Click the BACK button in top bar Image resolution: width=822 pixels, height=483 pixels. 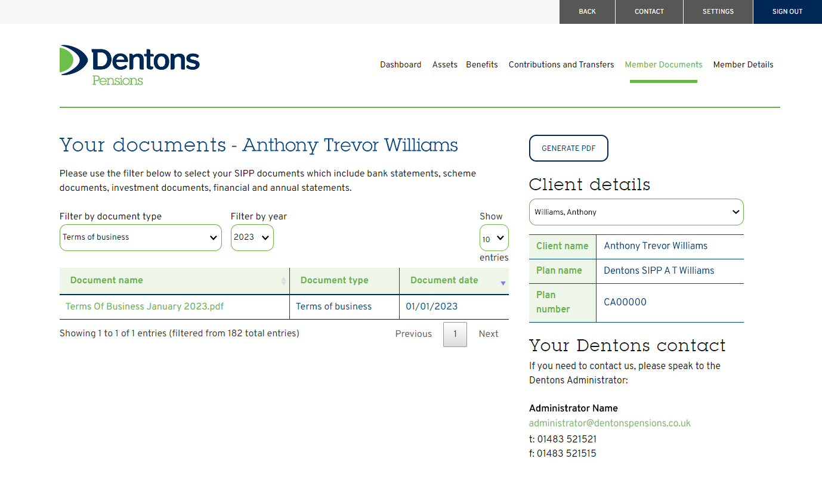pyautogui.click(x=587, y=12)
